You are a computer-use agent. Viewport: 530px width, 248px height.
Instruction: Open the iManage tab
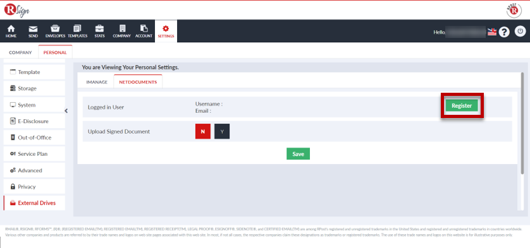coord(97,82)
